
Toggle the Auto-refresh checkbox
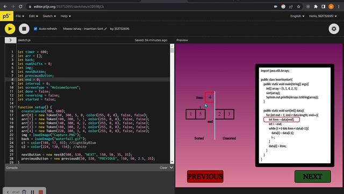click(35, 29)
